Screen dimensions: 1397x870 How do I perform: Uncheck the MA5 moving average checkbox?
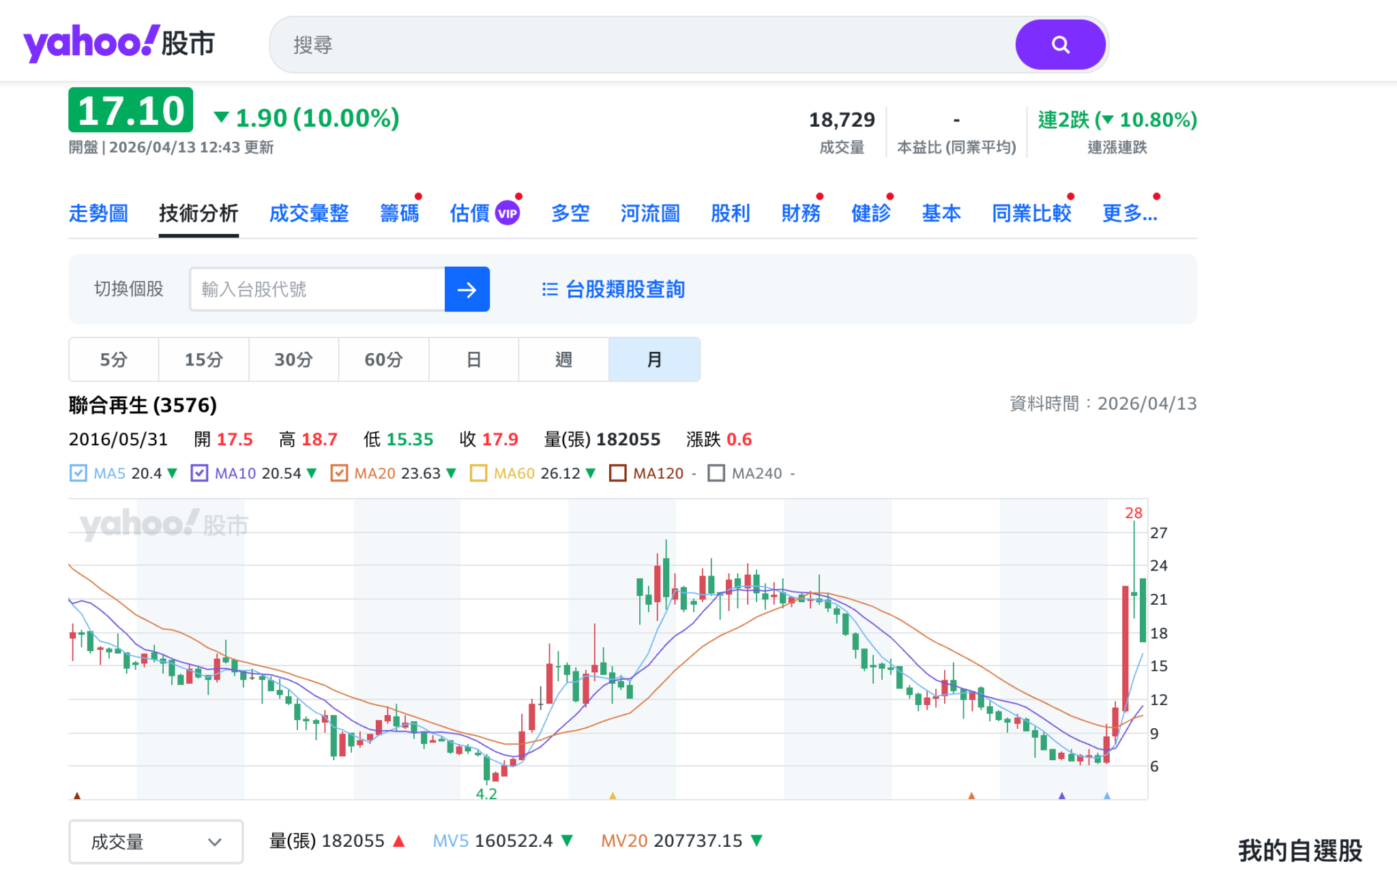78,473
